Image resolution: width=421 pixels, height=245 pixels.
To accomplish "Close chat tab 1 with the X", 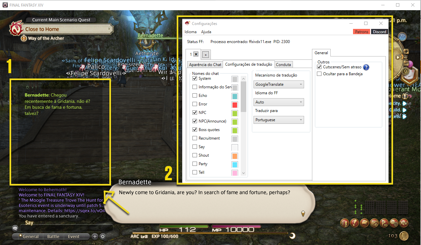I will pyautogui.click(x=196, y=54).
